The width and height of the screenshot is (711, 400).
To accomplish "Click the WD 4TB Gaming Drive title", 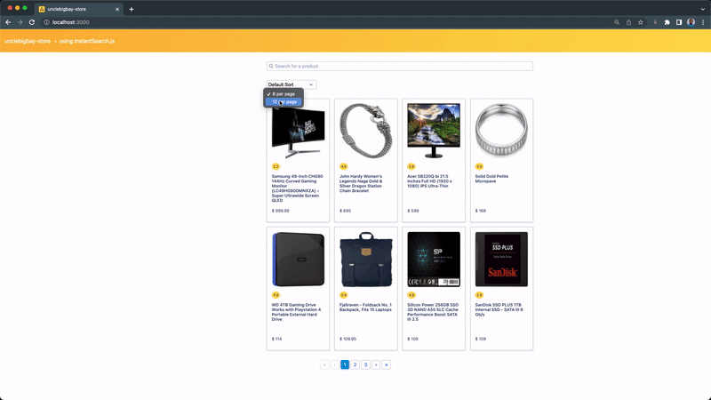I will coord(296,312).
